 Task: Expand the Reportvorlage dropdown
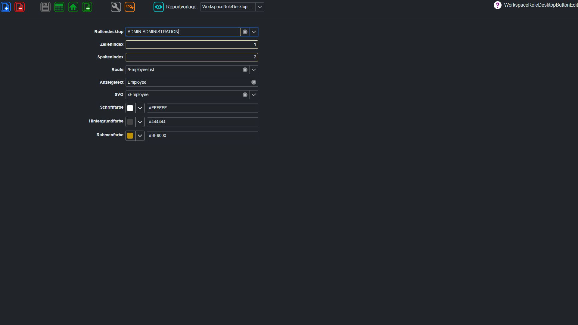pyautogui.click(x=260, y=7)
